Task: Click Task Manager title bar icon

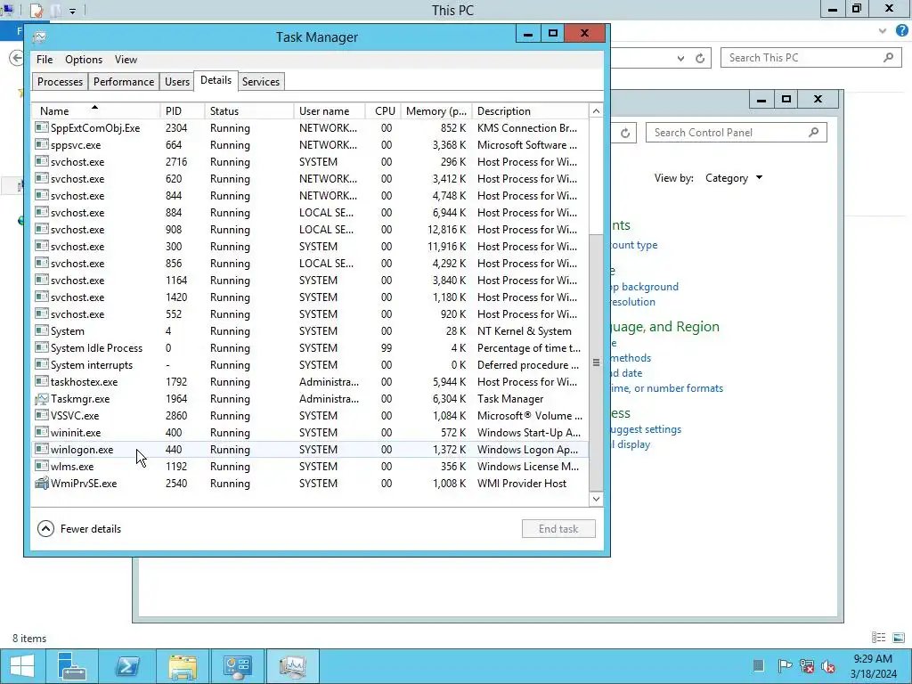Action: [39, 37]
